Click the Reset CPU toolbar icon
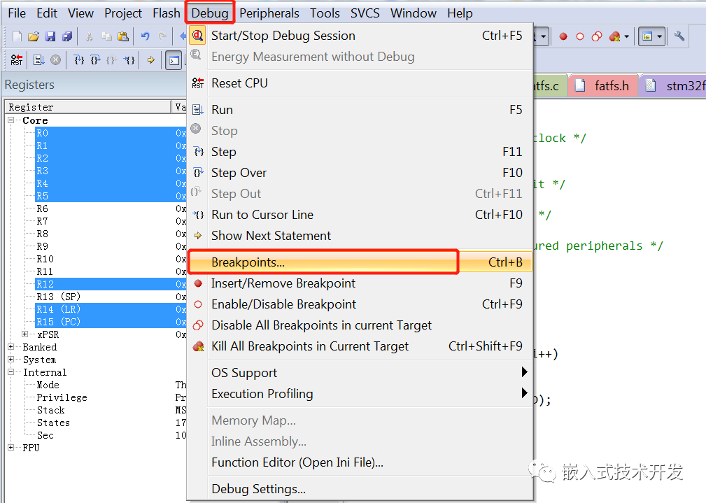Image resolution: width=706 pixels, height=503 pixels. [16, 60]
